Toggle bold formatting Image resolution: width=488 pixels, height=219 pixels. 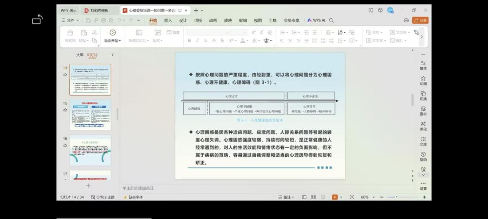click(189, 40)
